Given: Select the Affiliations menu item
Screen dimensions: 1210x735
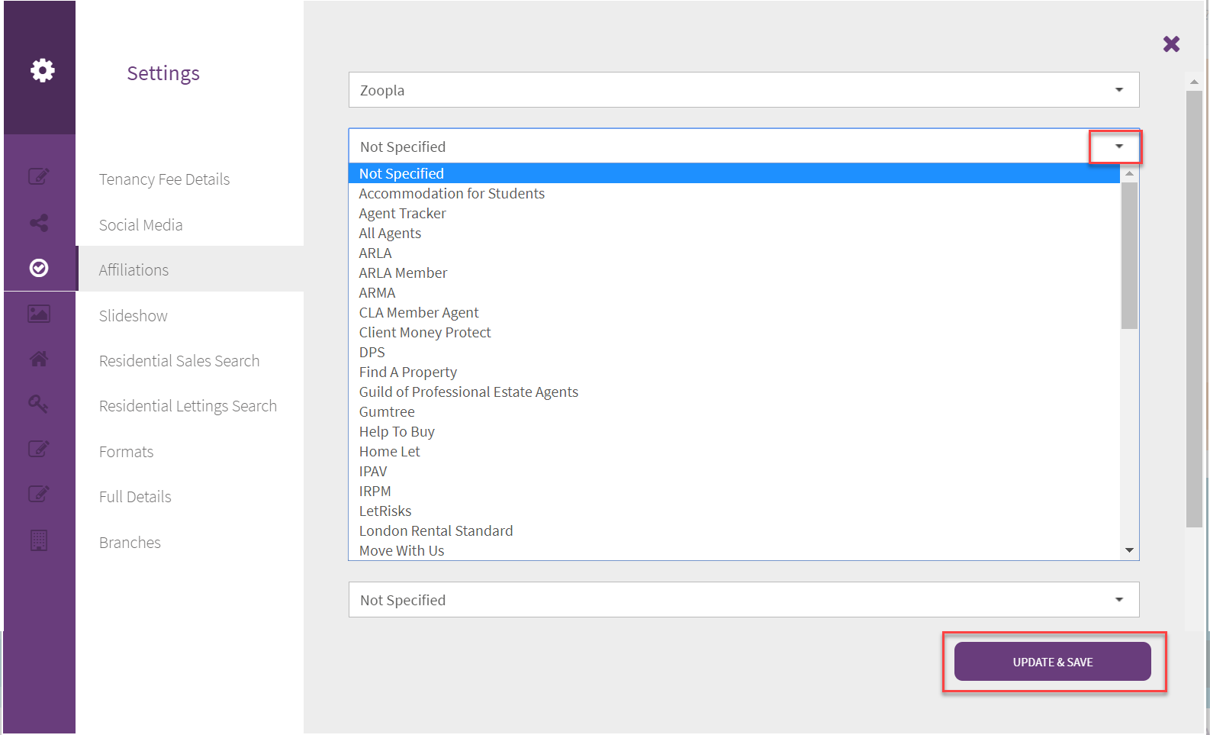Looking at the screenshot, I should 190,269.
